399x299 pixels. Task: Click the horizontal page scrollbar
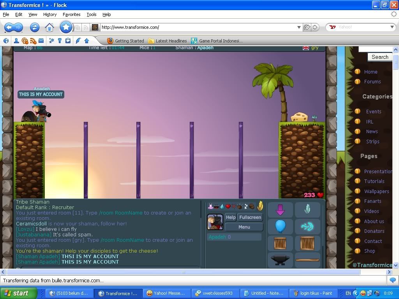(x=183, y=272)
